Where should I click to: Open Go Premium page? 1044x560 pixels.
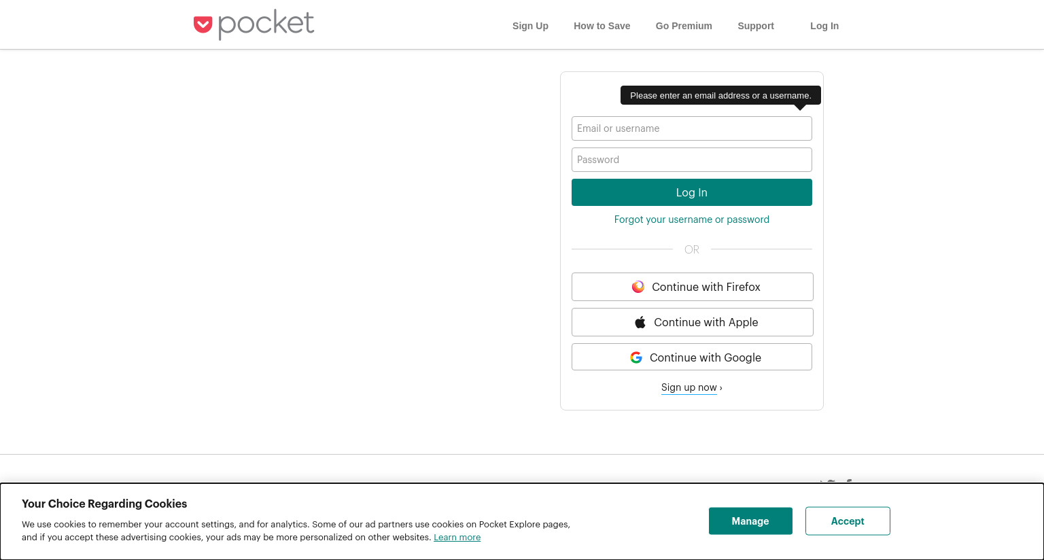tap(684, 26)
